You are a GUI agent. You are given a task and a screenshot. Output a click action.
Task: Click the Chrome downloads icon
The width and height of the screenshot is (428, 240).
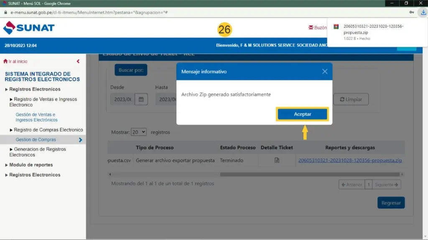point(423,13)
